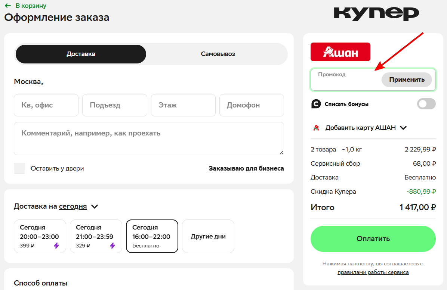
Task: Open Другие дни delivery options
Action: pyautogui.click(x=208, y=236)
